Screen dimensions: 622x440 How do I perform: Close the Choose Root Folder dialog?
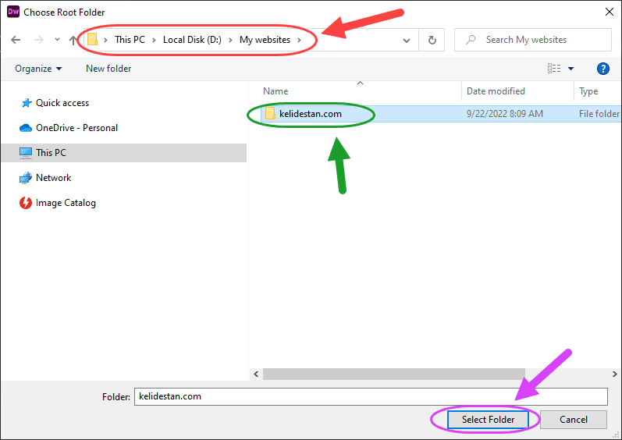(610, 12)
